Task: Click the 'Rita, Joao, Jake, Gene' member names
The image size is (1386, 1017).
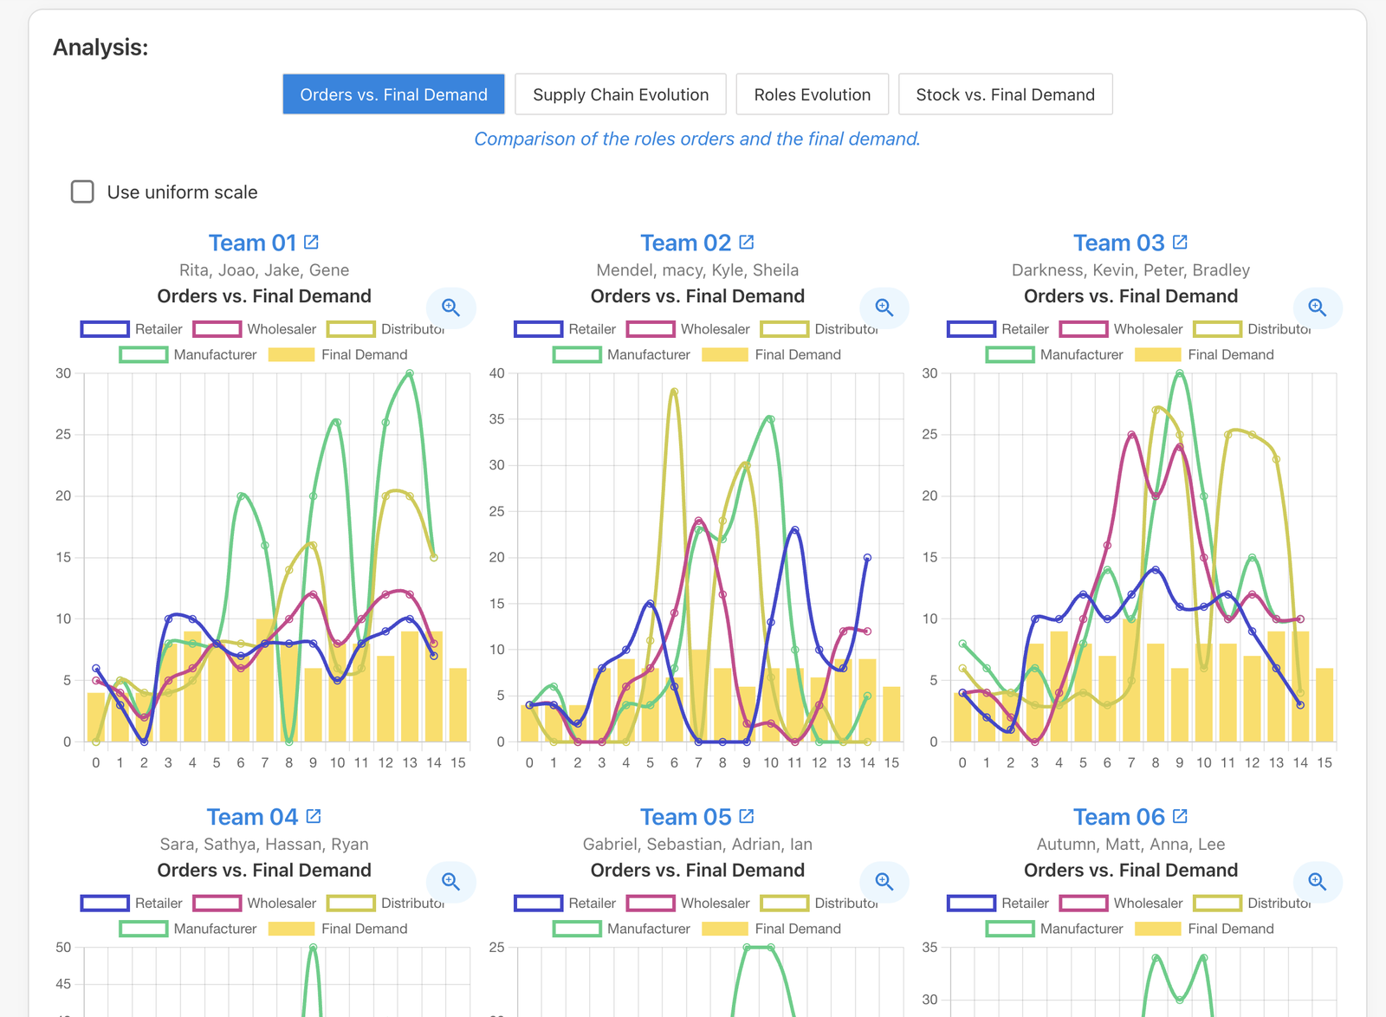Action: 264,270
